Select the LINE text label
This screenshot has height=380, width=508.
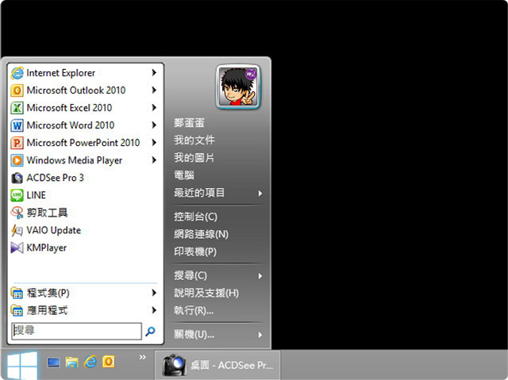coord(37,195)
